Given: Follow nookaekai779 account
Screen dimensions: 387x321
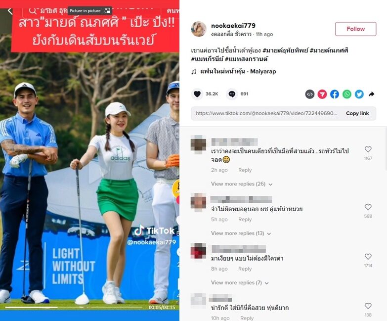Looking at the screenshot, I should (356, 29).
